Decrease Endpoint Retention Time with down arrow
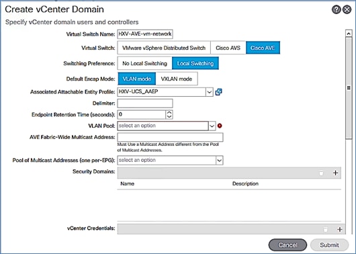The width and height of the screenshot is (356, 254). 169,117
